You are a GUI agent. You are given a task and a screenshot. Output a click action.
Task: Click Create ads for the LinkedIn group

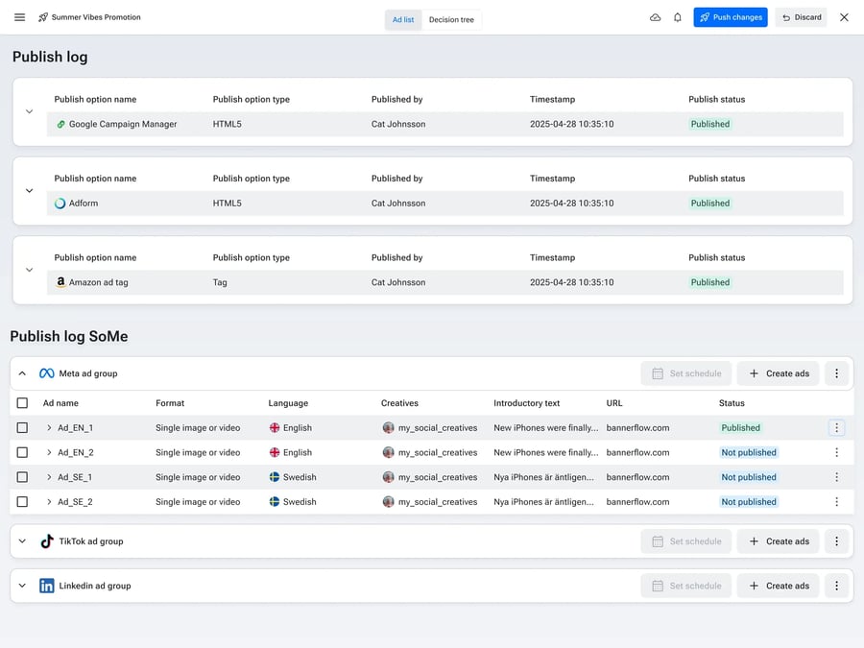point(778,585)
